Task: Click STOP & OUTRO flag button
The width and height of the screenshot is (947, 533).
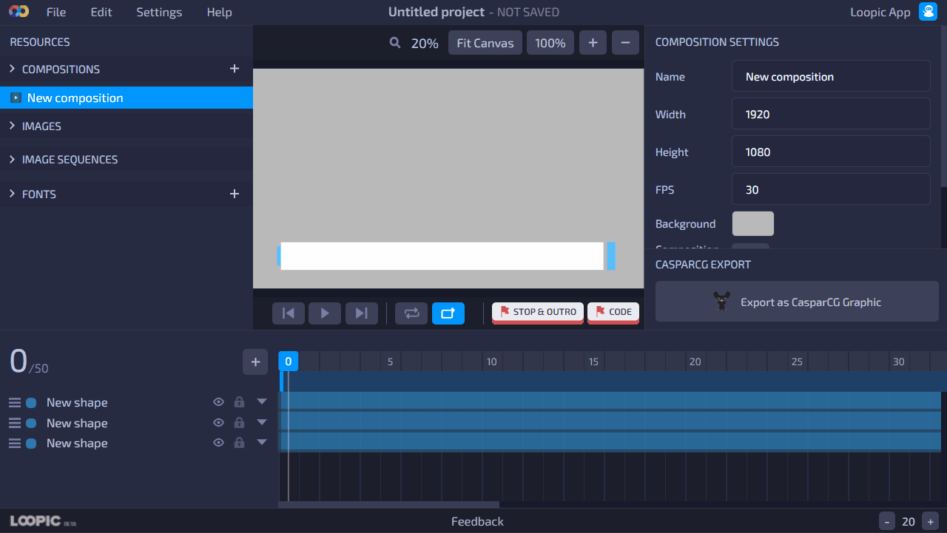Action: [x=538, y=312]
